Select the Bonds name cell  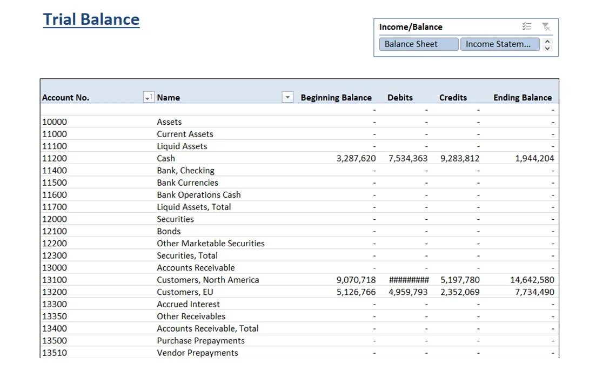(169, 231)
